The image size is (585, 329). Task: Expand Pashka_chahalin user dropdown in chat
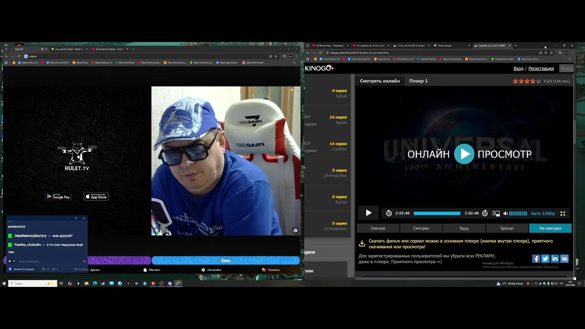(43, 245)
